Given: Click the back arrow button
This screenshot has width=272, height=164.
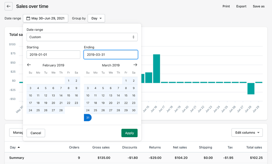Looking at the screenshot, I should tap(8, 6).
